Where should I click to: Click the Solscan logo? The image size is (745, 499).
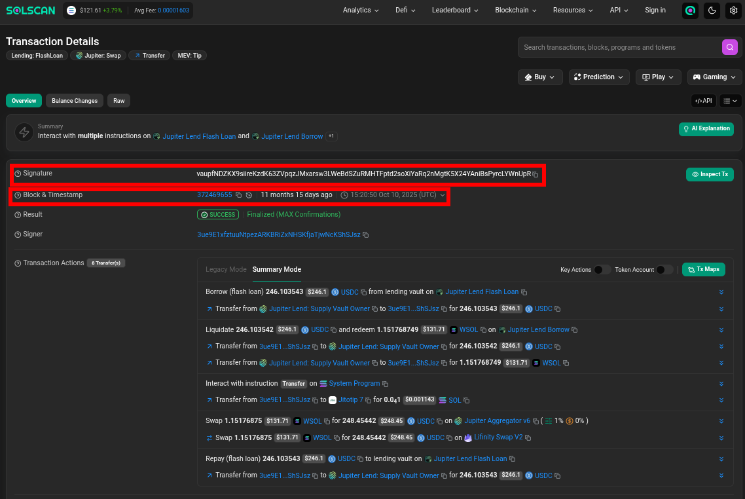coord(30,10)
